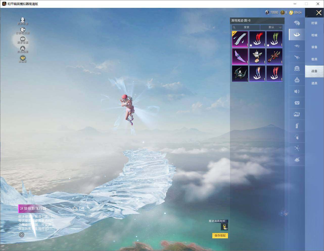This screenshot has width=324, height=251.
Task: Close the emulator window
Action: [x=318, y=4]
